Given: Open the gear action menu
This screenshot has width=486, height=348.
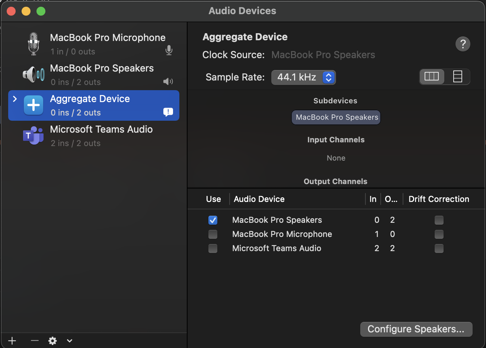Looking at the screenshot, I should pos(52,341).
